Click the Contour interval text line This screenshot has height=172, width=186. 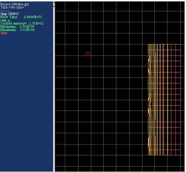pos(22,23)
